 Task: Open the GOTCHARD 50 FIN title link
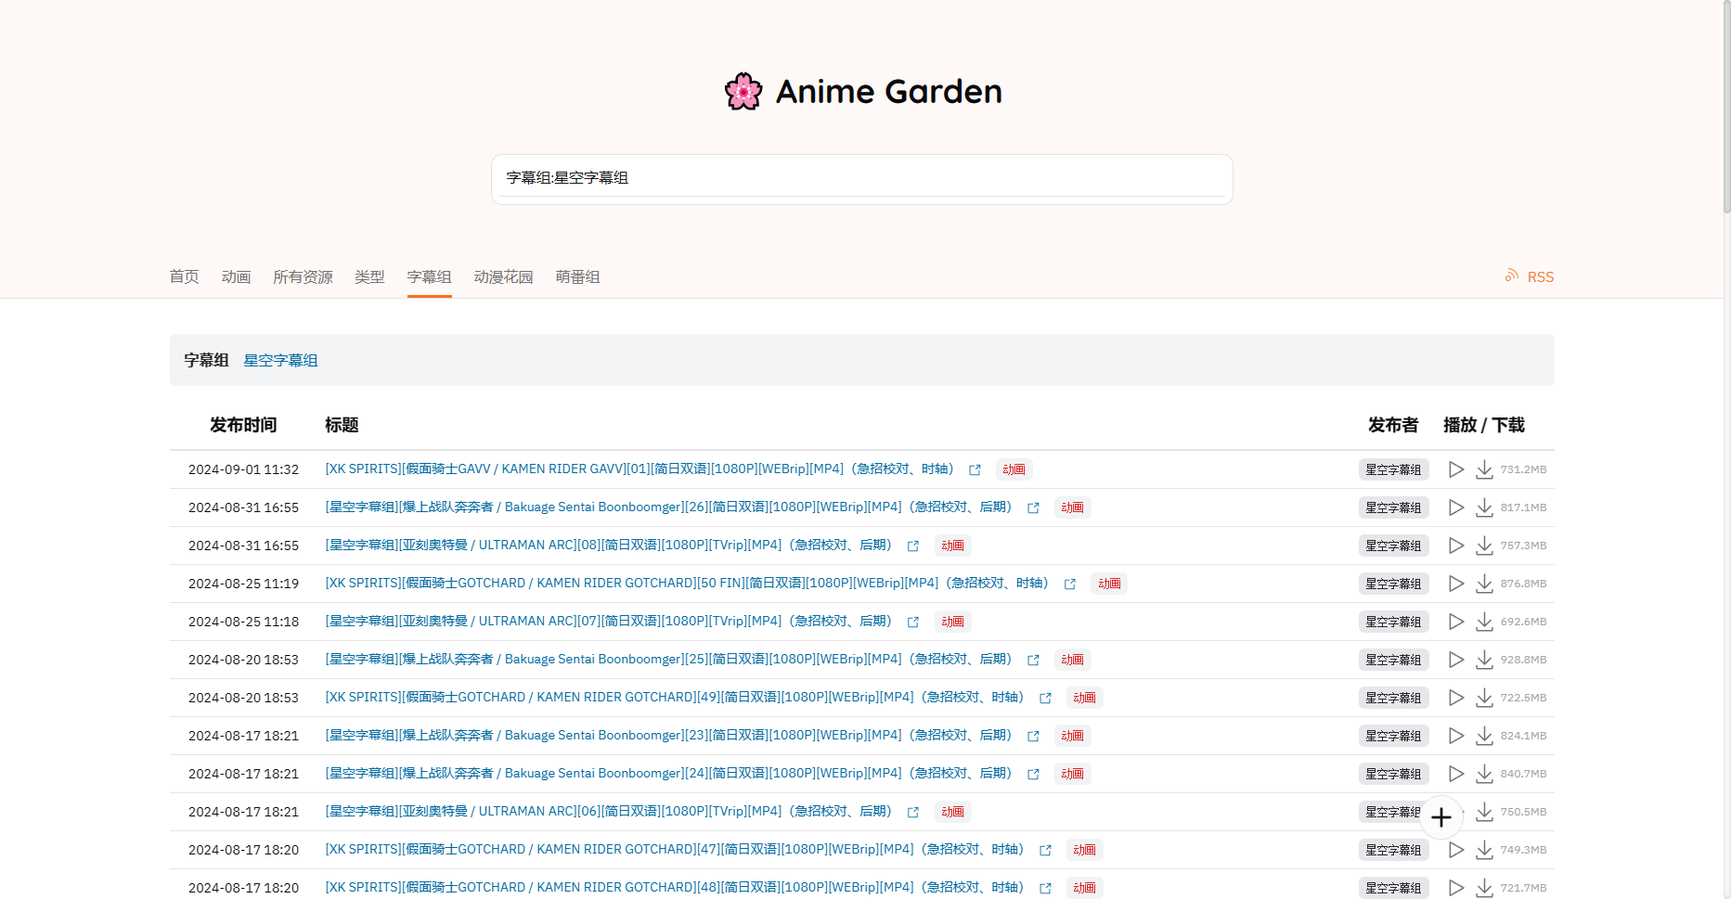pos(688,584)
